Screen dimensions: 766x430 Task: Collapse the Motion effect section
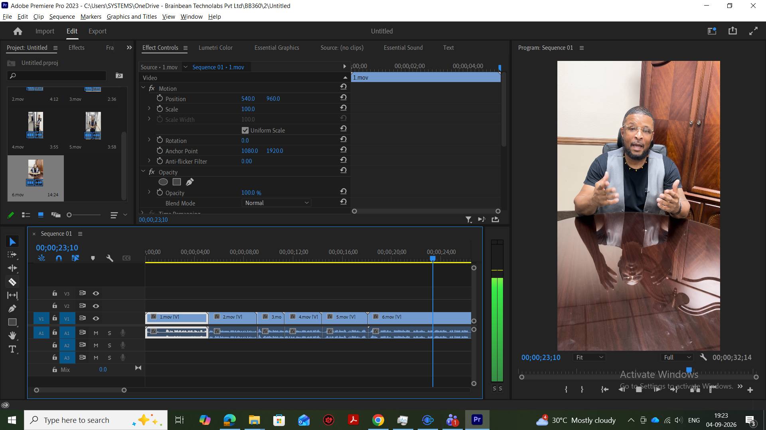click(143, 88)
